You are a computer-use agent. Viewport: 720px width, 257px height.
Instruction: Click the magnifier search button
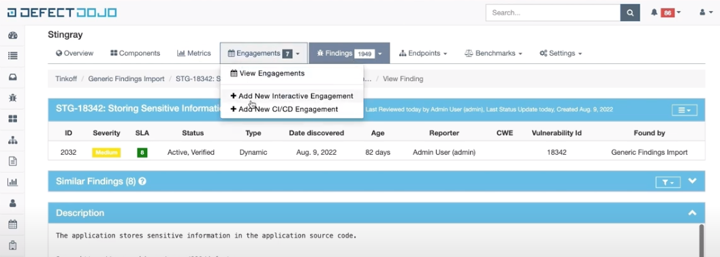[x=630, y=12]
